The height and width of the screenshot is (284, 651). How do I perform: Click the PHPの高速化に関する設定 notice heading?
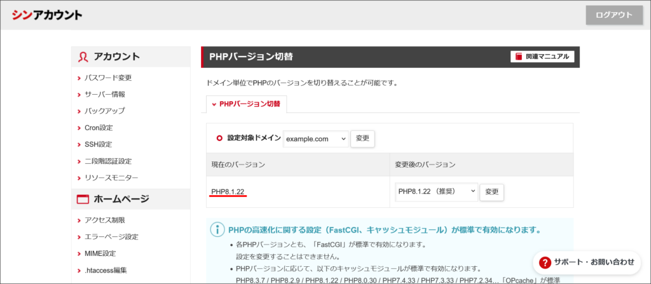(384, 229)
